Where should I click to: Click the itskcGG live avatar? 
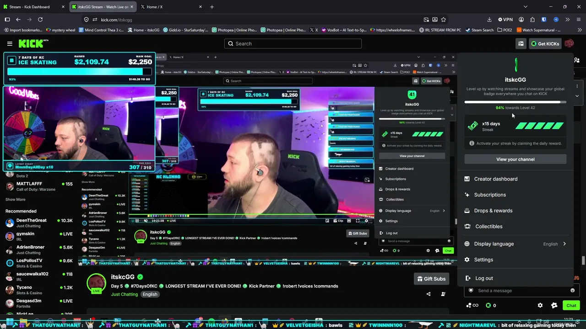[96, 283]
